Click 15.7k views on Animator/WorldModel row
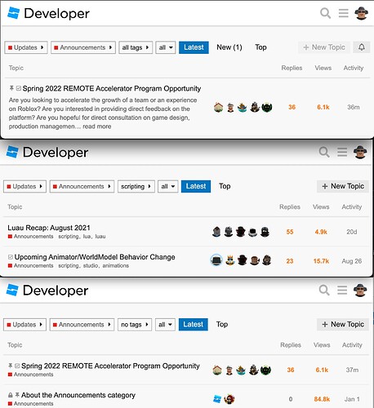Viewport: 374px width, 408px height. 321,261
